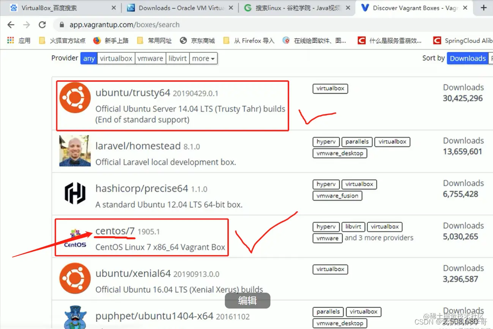Image resolution: width=493 pixels, height=329 pixels.
Task: Click the 30,425,296 downloads count
Action: (463, 98)
